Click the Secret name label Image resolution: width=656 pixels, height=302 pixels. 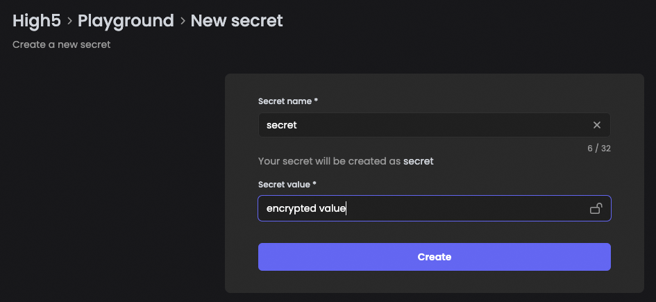tap(285, 101)
